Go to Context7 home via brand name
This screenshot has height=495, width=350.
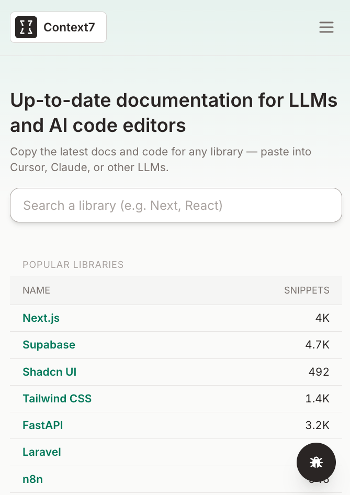point(69,27)
